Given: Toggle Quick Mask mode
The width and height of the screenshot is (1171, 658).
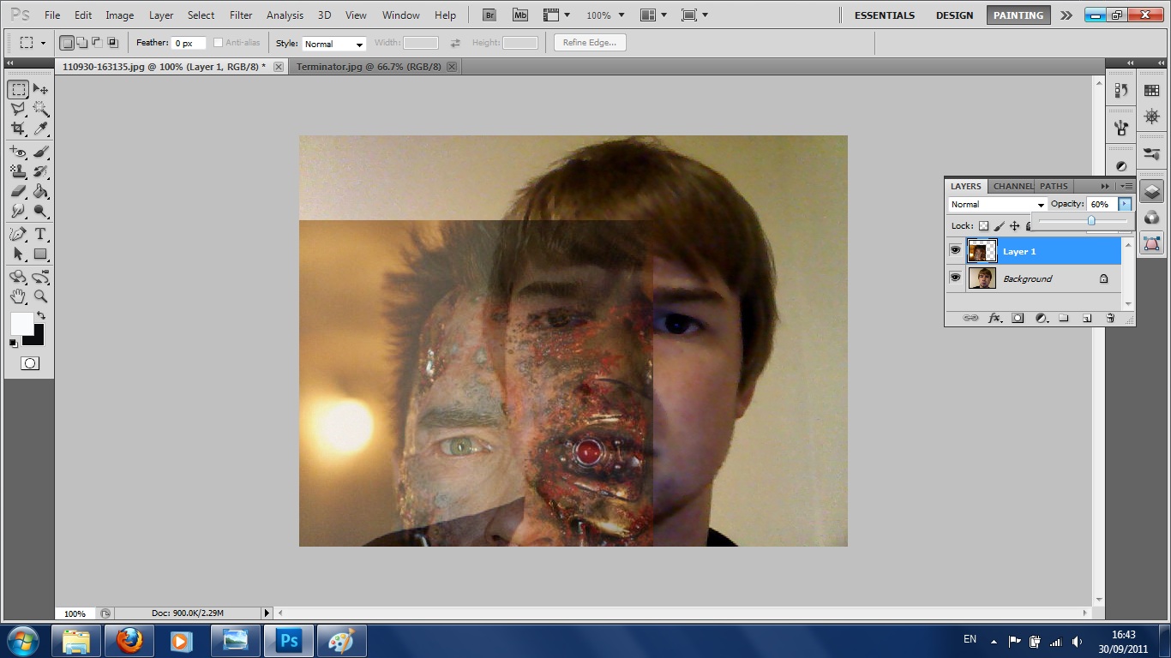Looking at the screenshot, I should click(x=30, y=363).
